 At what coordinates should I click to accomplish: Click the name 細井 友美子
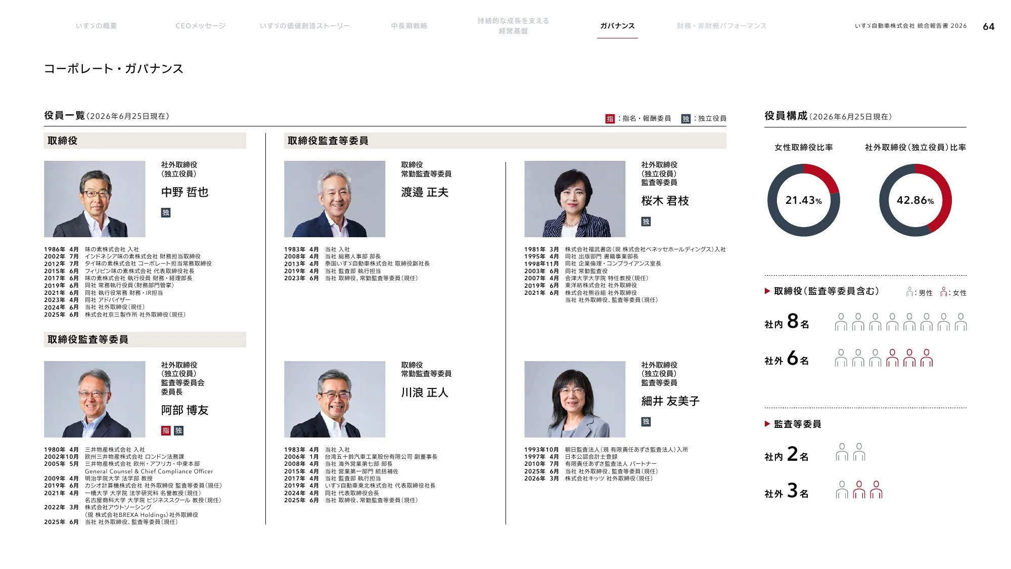click(x=670, y=401)
